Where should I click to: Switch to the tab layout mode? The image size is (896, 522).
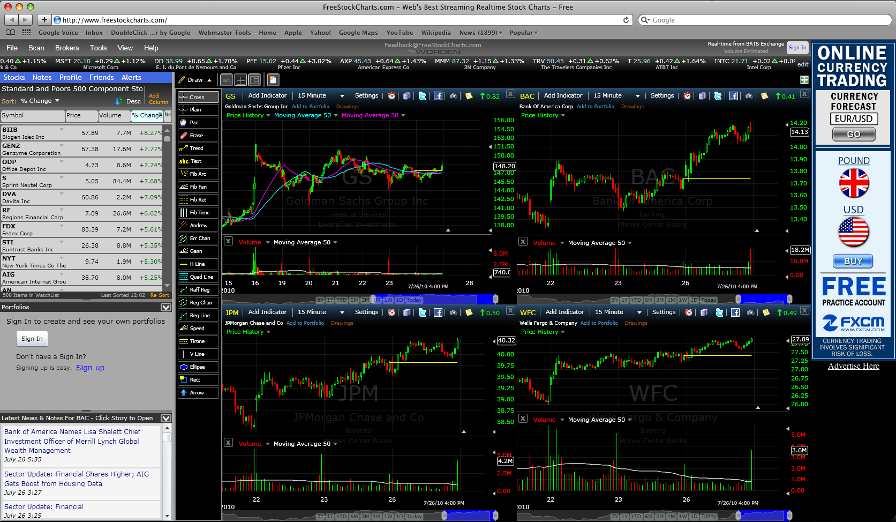coord(227,80)
